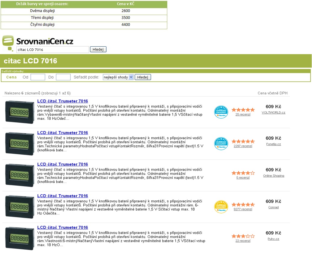Screen dimensions: 312x262
Task: Click the Dvěma displeji table cell
Action: coord(42,11)
